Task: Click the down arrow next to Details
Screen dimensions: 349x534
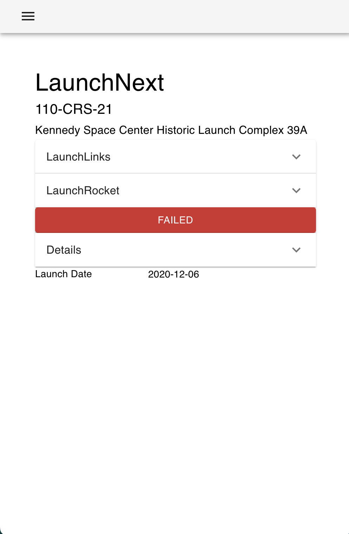Action: (297, 250)
